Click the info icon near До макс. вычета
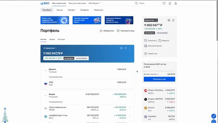The image size is (218, 123). coord(158,74)
